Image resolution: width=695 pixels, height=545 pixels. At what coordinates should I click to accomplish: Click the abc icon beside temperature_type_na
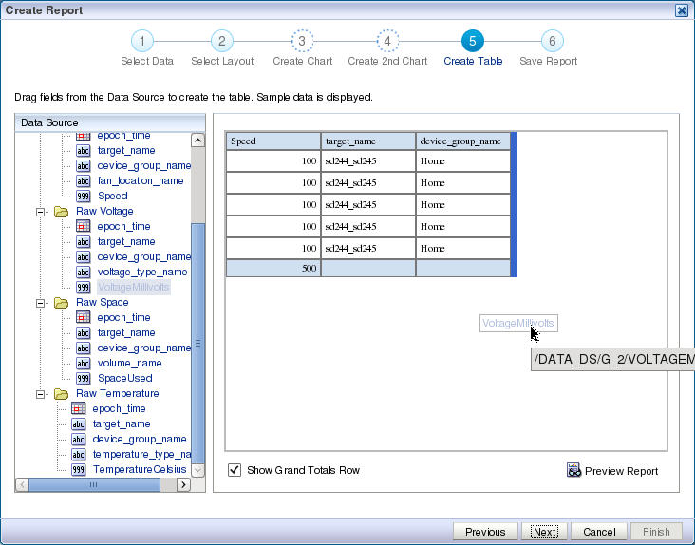(79, 455)
